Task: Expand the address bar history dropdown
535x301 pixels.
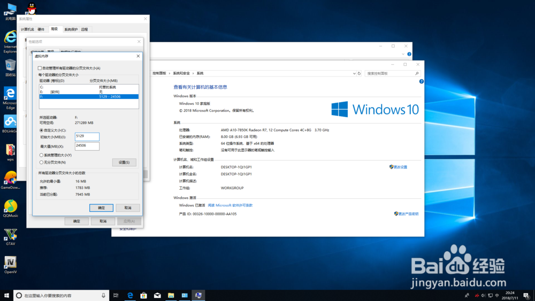Action: click(354, 73)
